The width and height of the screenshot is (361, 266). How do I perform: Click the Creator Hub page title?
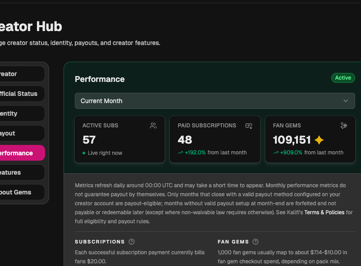pyautogui.click(x=31, y=26)
